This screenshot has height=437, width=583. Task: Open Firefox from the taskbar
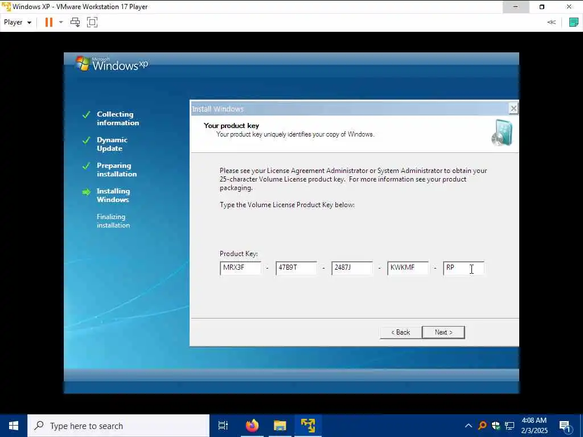coord(252,426)
